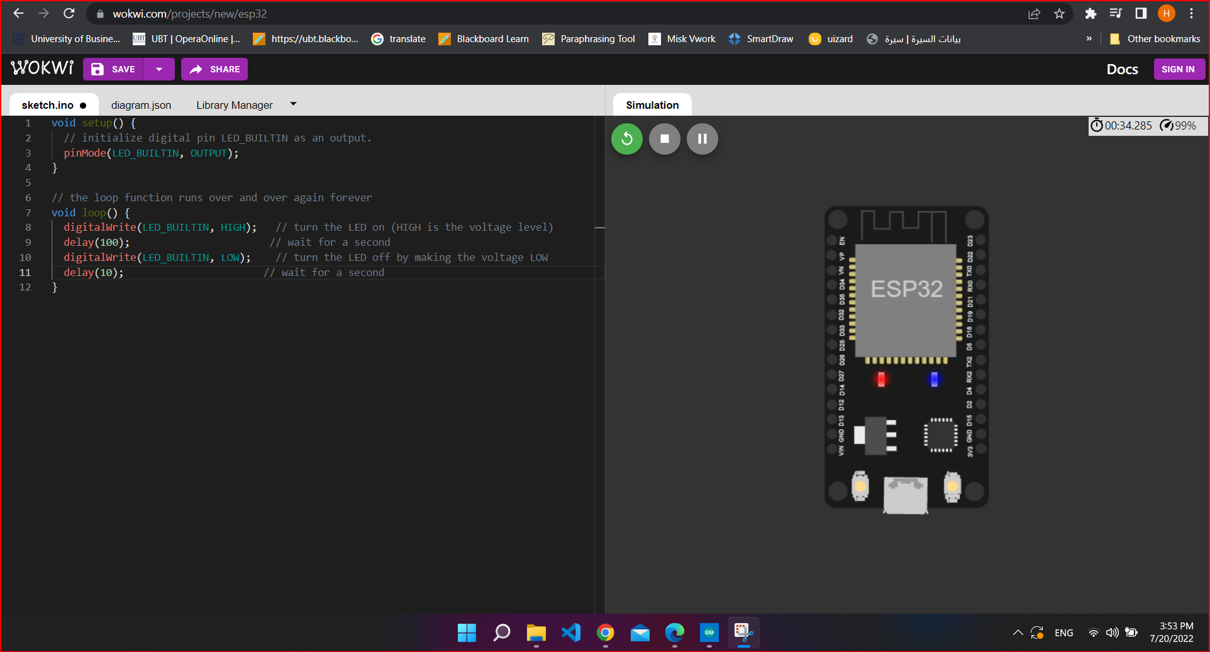1210x652 pixels.
Task: Open the Chrome three-dot menu
Action: click(x=1191, y=13)
